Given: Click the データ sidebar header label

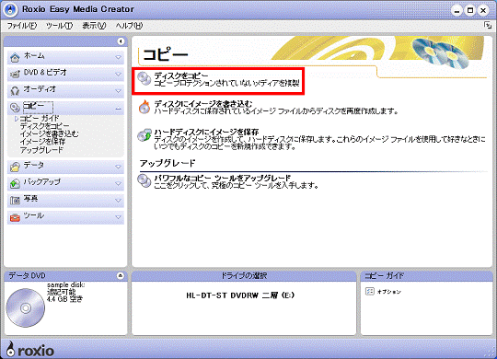Looking at the screenshot, I should coord(34,165).
